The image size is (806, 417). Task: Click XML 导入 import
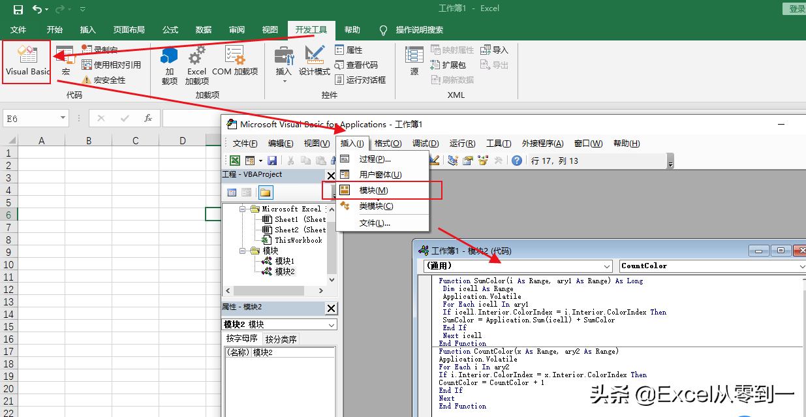pyautogui.click(x=494, y=50)
